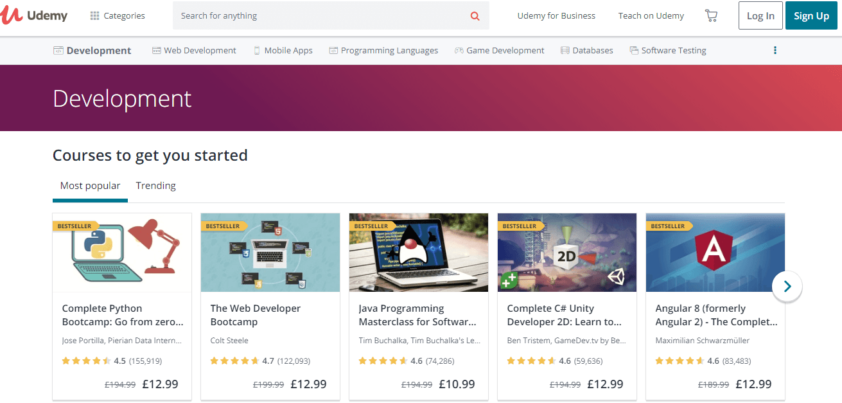This screenshot has height=403, width=842.
Task: Open the three-dot more categories menu
Action: 775,50
